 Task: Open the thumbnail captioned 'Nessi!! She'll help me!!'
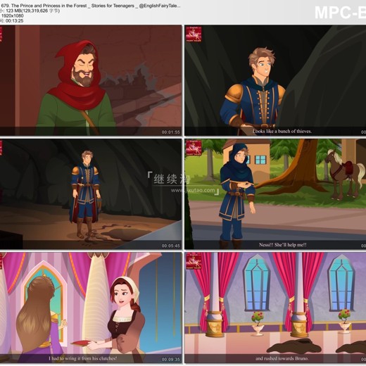click(x=275, y=194)
